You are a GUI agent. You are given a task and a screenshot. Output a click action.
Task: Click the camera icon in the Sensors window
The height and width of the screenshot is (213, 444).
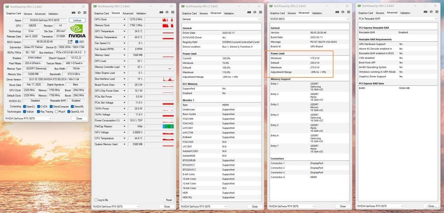[161, 12]
